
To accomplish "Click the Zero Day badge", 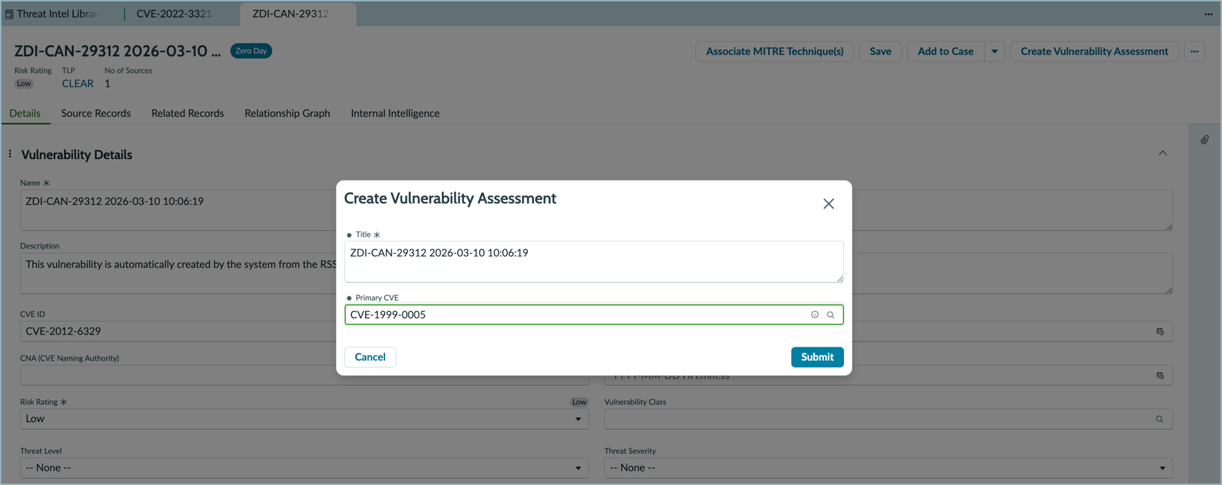I will [251, 51].
